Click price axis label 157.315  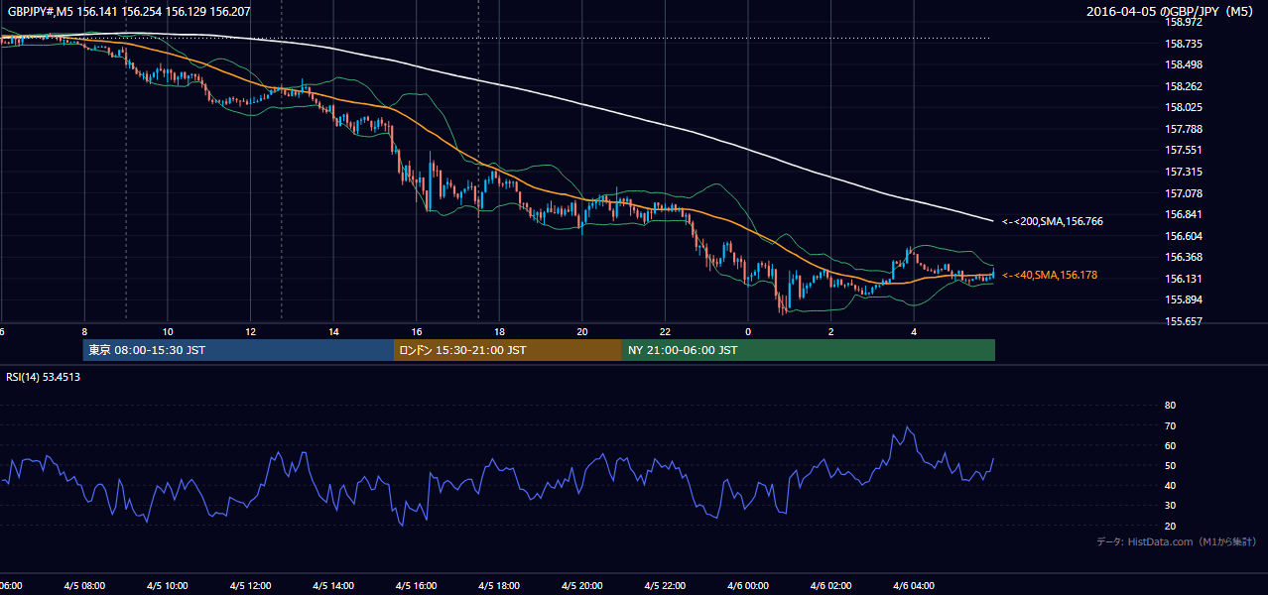point(1183,172)
